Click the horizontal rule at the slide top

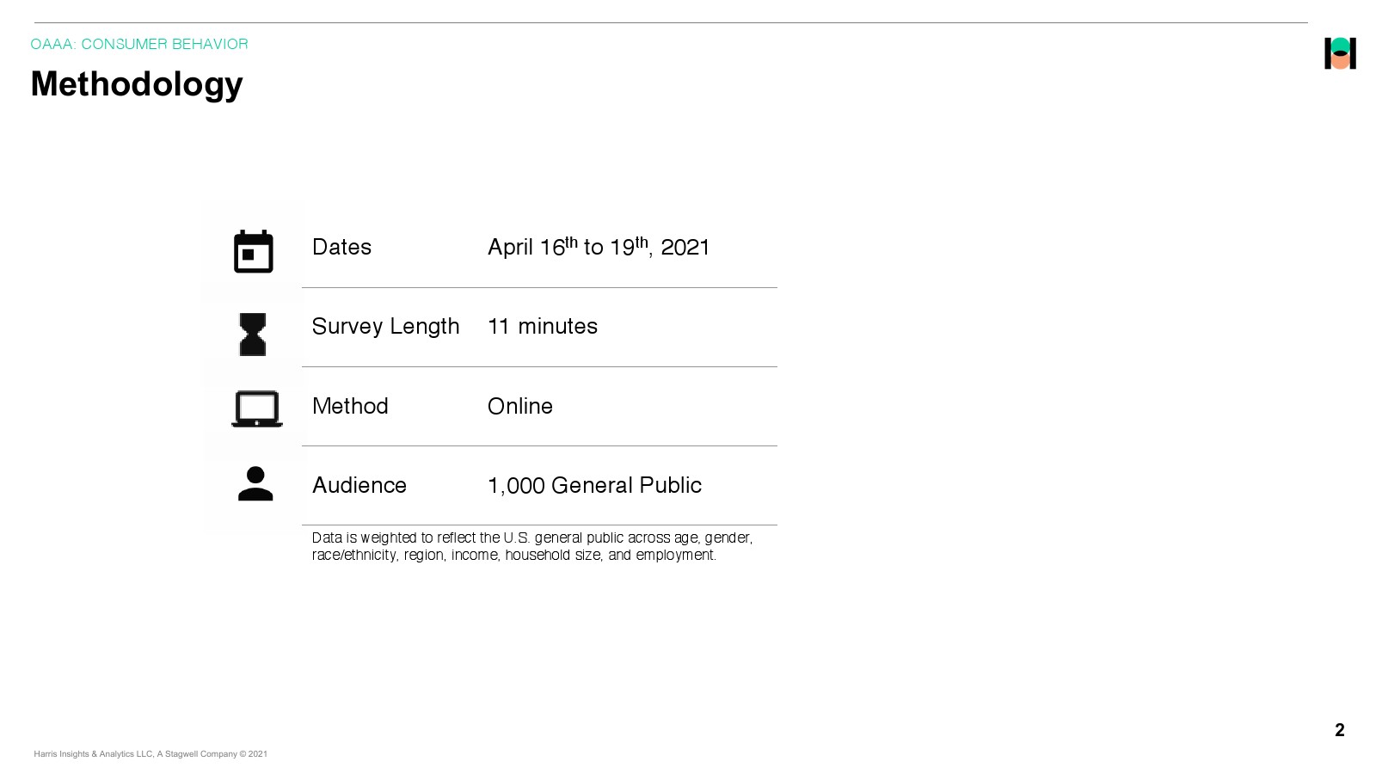tap(671, 23)
